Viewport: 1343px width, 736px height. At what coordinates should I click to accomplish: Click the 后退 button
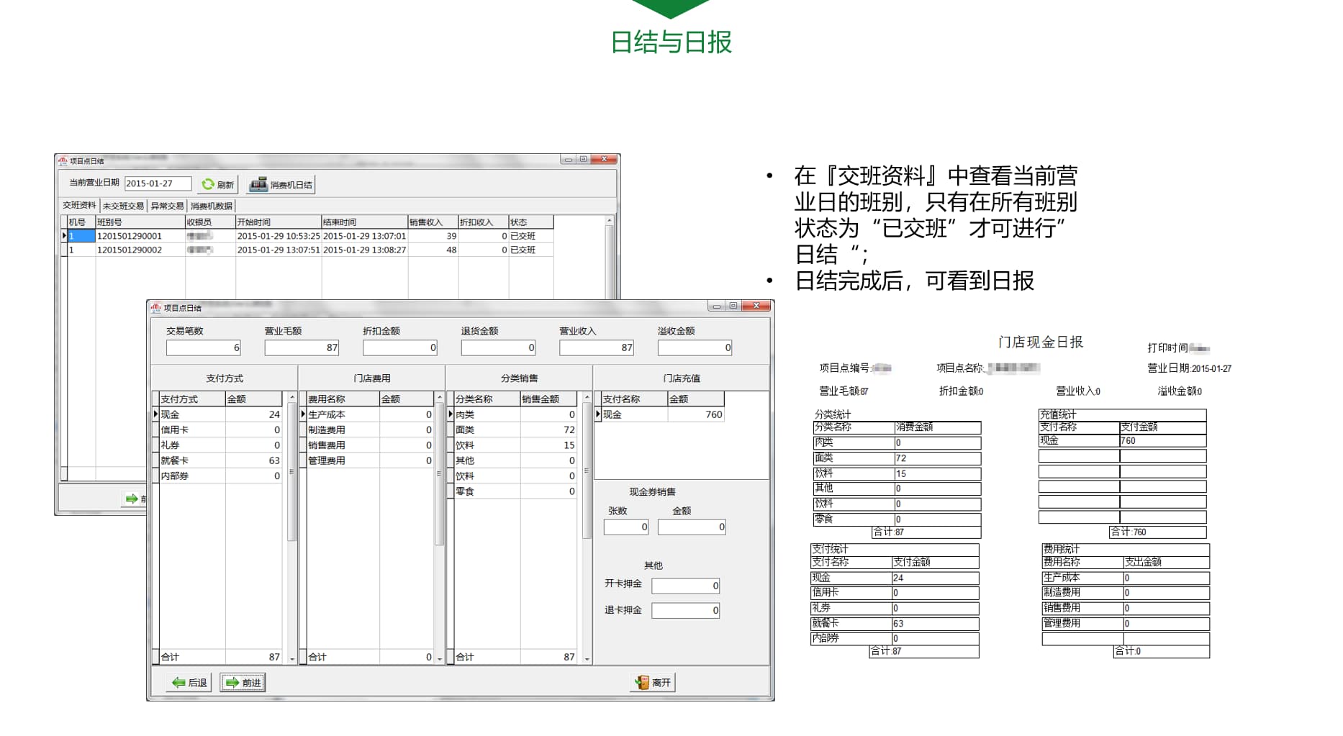coord(189,683)
